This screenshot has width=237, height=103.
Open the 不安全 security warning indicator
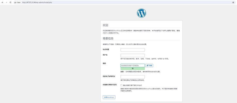coord(17,2)
